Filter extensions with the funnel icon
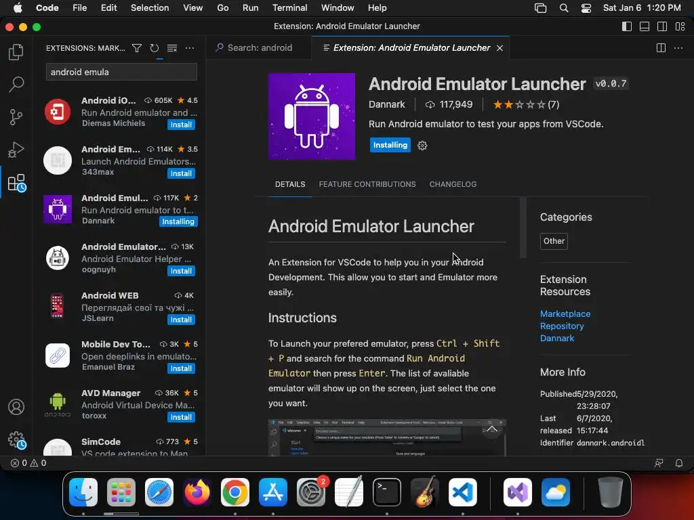 tap(137, 48)
